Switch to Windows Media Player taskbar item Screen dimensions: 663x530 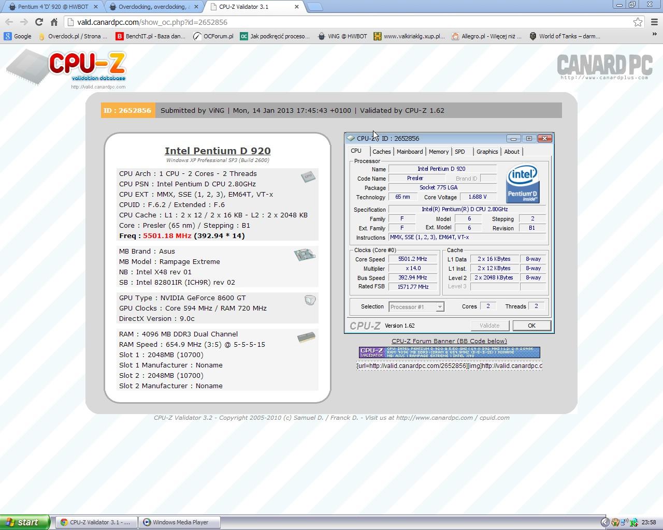(x=180, y=522)
